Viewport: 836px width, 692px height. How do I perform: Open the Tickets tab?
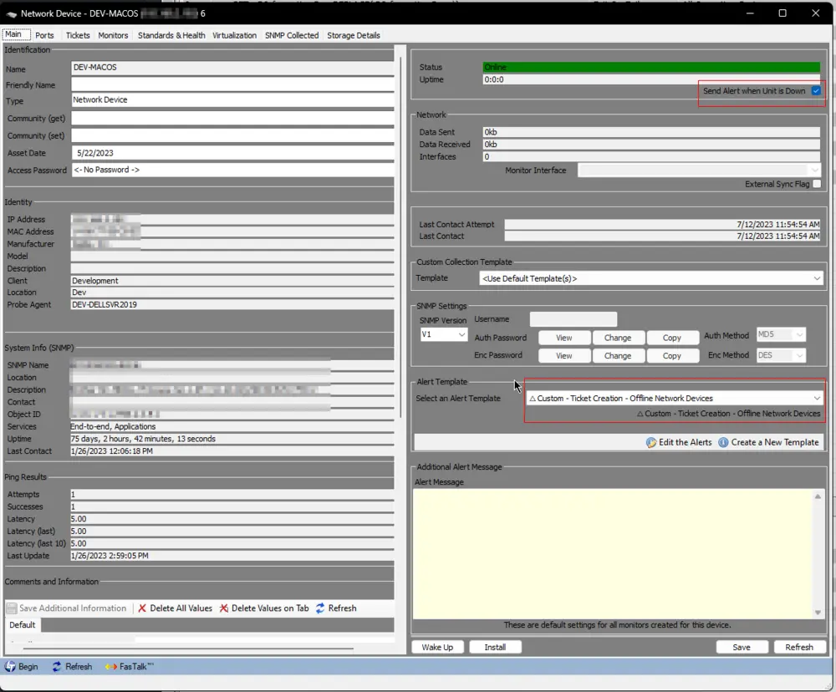(x=78, y=35)
